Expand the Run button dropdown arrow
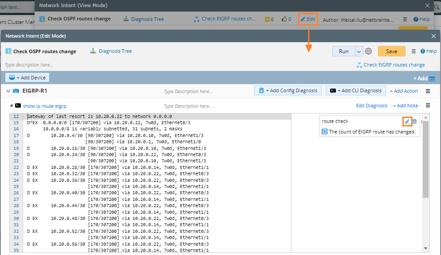Viewport: 441px width, 255px height. (358, 51)
